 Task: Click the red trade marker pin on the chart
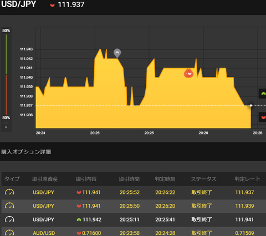pos(188,73)
